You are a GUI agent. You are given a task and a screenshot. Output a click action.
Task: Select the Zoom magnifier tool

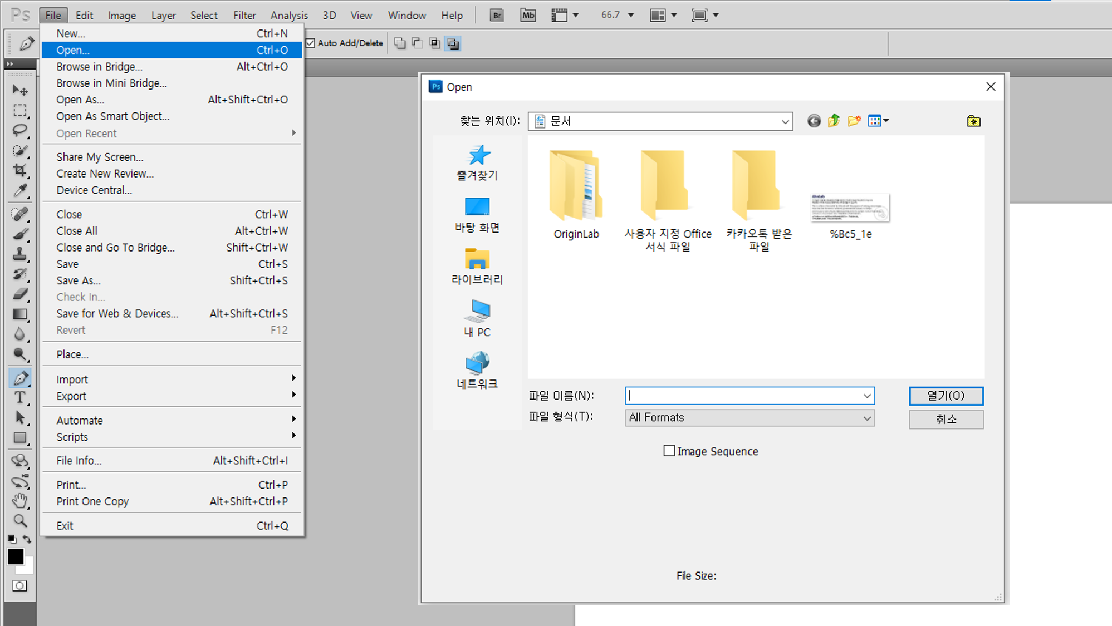pos(20,521)
